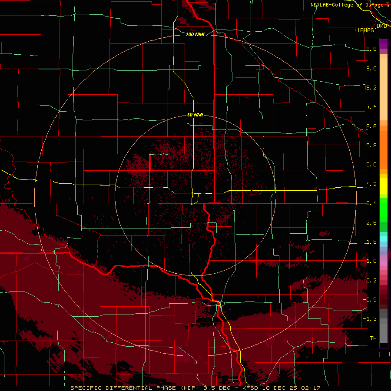391x391 pixels.
Task: Click the pink segment of the color bar
Action: click(384, 263)
